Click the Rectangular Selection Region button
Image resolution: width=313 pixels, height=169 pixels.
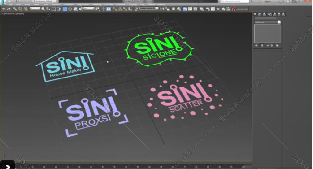pyautogui.click(x=53, y=9)
